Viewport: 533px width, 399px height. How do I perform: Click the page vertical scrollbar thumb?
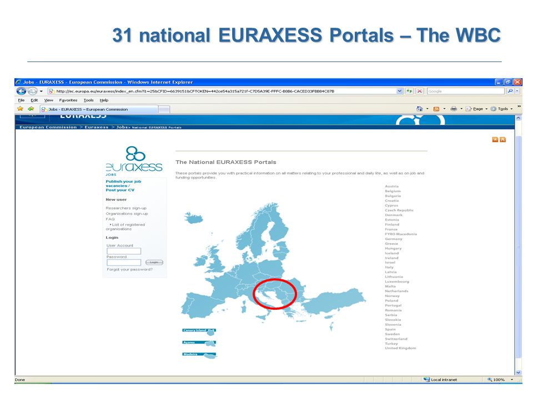(x=519, y=246)
